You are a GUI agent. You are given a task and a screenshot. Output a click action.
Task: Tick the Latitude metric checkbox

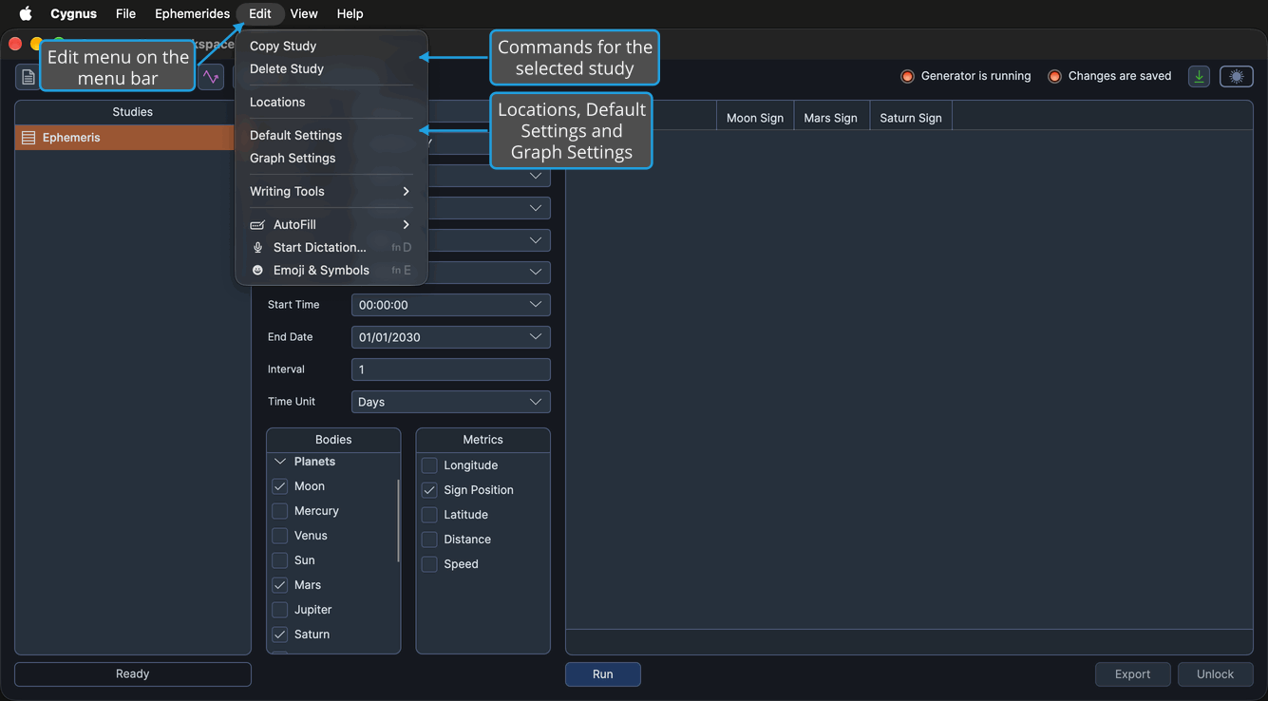point(429,515)
